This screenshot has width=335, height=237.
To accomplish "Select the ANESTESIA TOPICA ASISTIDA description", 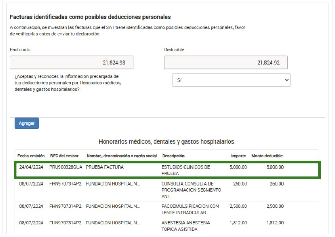I will (x=186, y=226).
